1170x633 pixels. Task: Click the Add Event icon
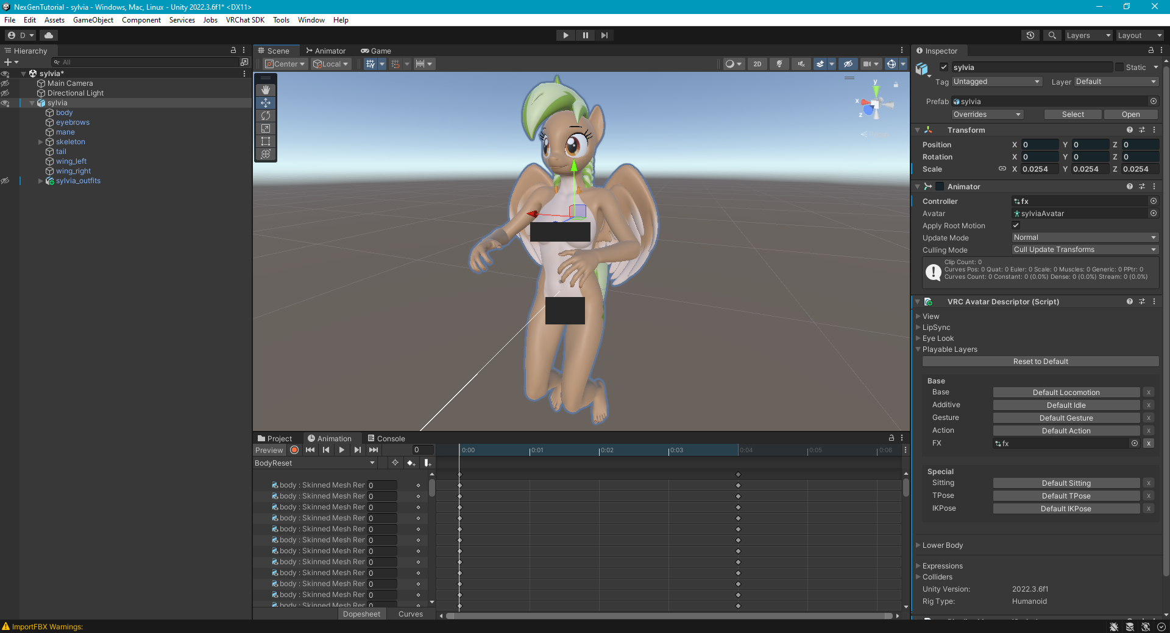(428, 463)
